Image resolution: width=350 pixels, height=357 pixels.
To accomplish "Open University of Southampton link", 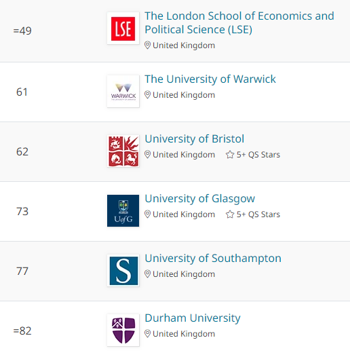I will coord(213,259).
